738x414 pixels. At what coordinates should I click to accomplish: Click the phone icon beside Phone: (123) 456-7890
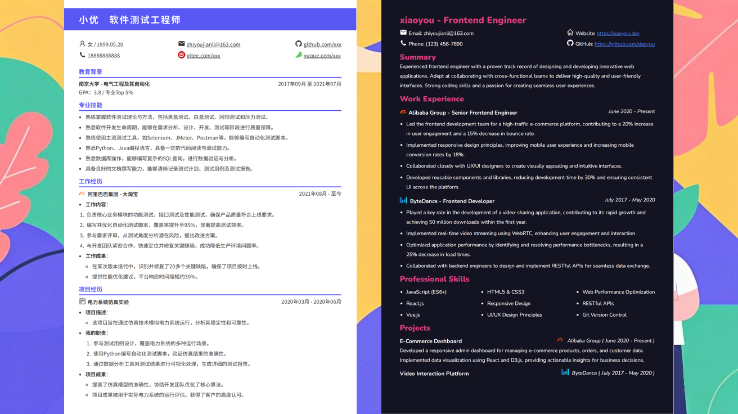coord(403,43)
